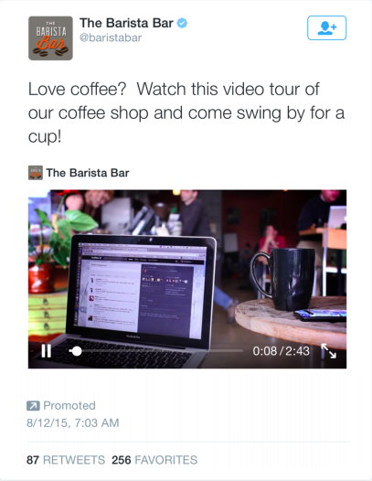This screenshot has height=481, width=372.
Task: Open The Barista Bar profile avatar
Action: [50, 38]
